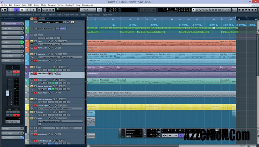Toggle Solo in the inspector channel strip
Image resolution: width=259 pixels, height=147 pixels.
click(16, 72)
